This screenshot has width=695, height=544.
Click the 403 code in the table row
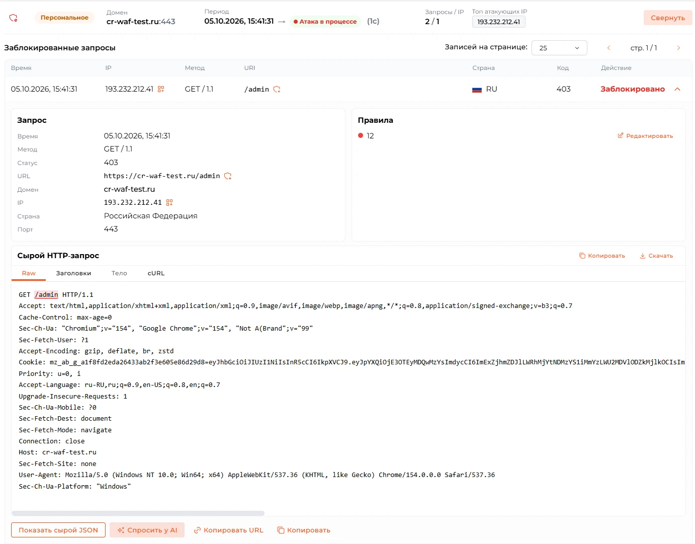pyautogui.click(x=563, y=89)
